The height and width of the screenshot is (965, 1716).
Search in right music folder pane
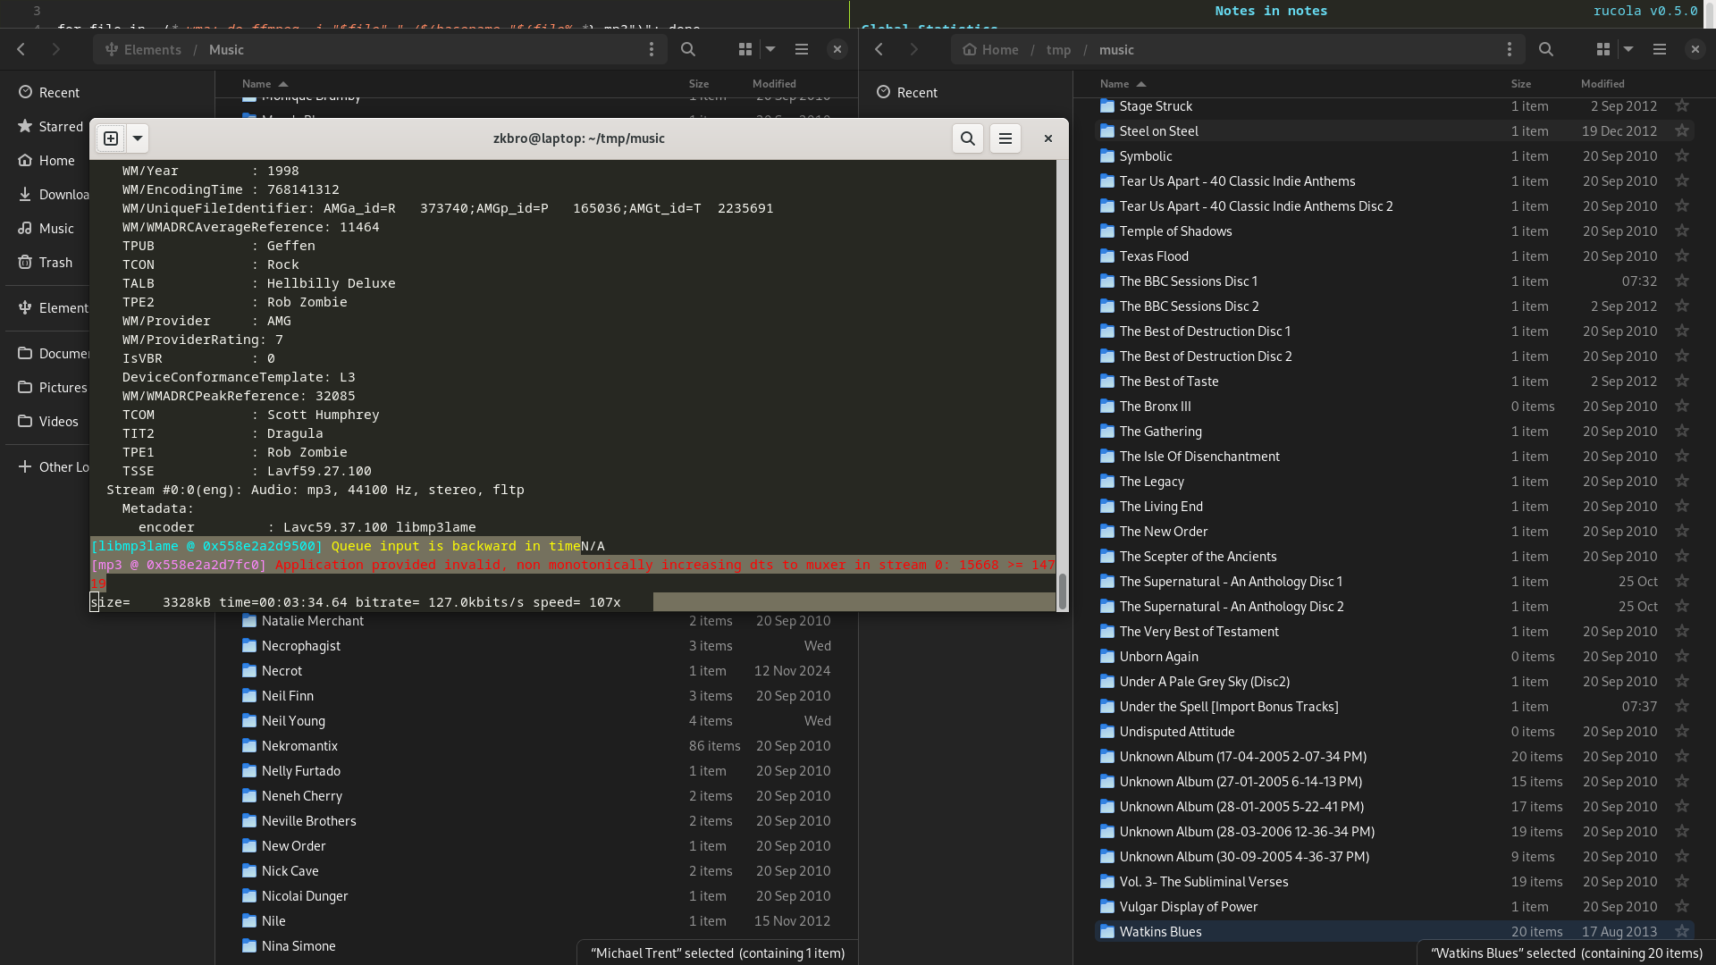(1545, 50)
